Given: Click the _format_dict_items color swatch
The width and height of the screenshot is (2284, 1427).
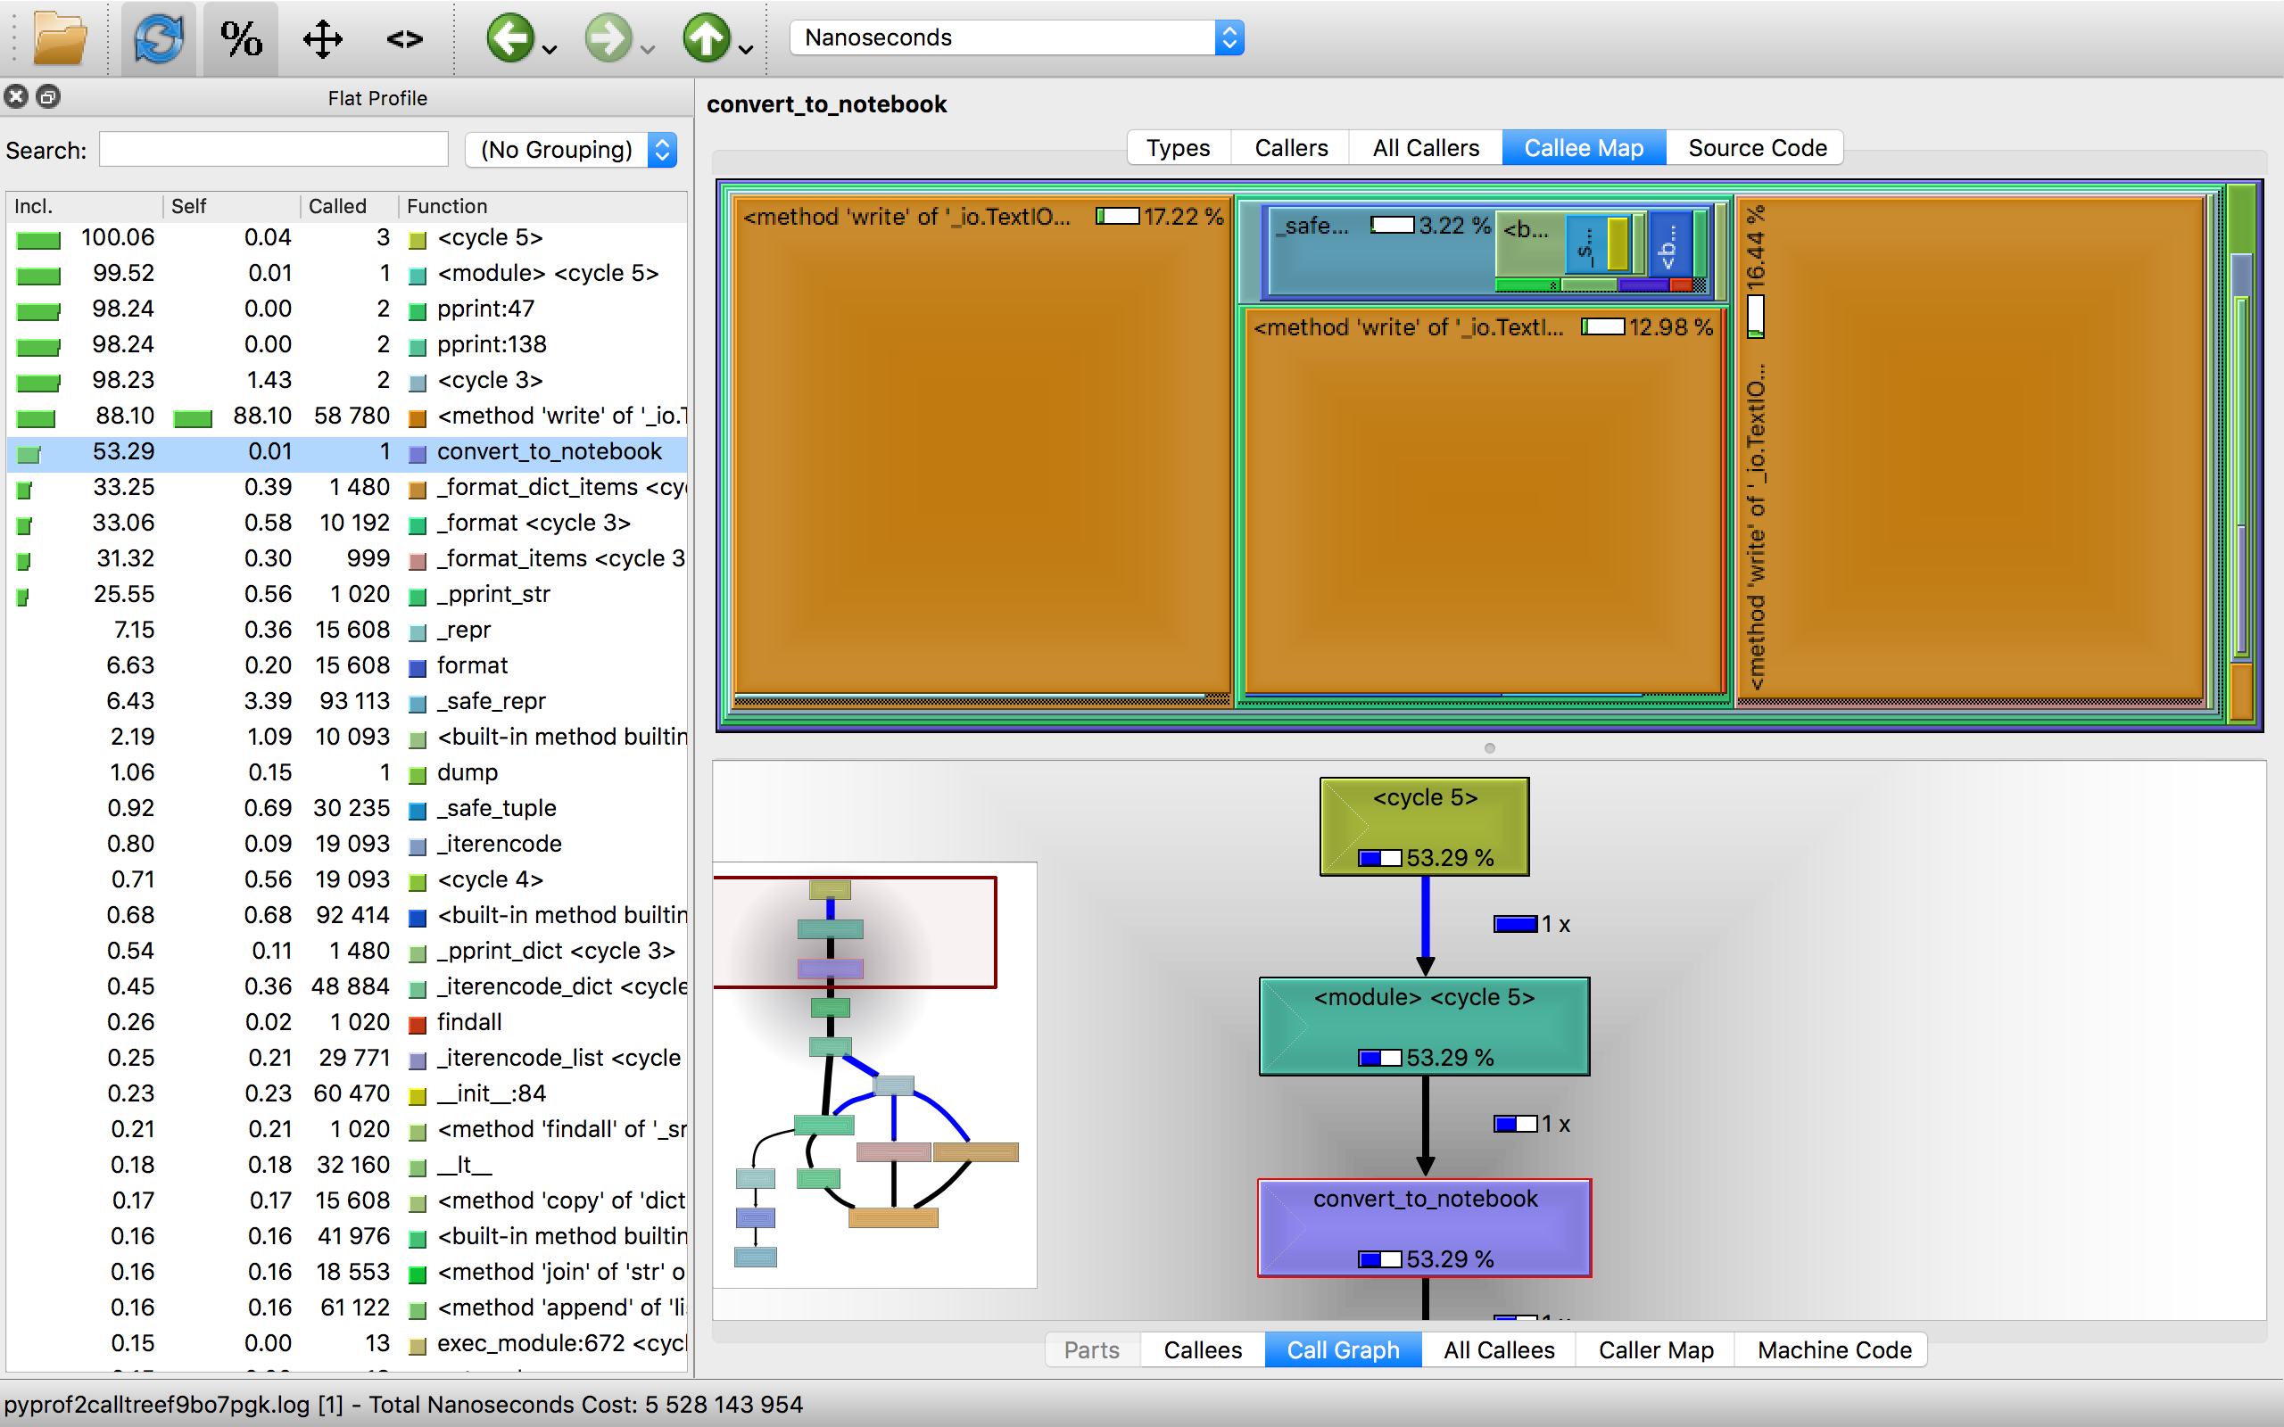Looking at the screenshot, I should 418,489.
